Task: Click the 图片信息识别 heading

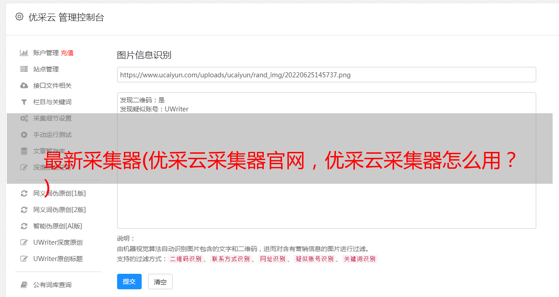Action: pos(144,55)
